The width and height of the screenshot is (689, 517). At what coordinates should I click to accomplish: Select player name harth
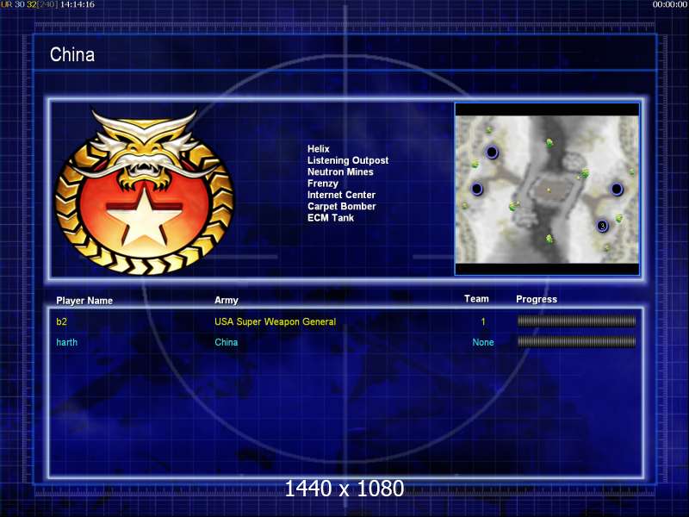pos(67,342)
